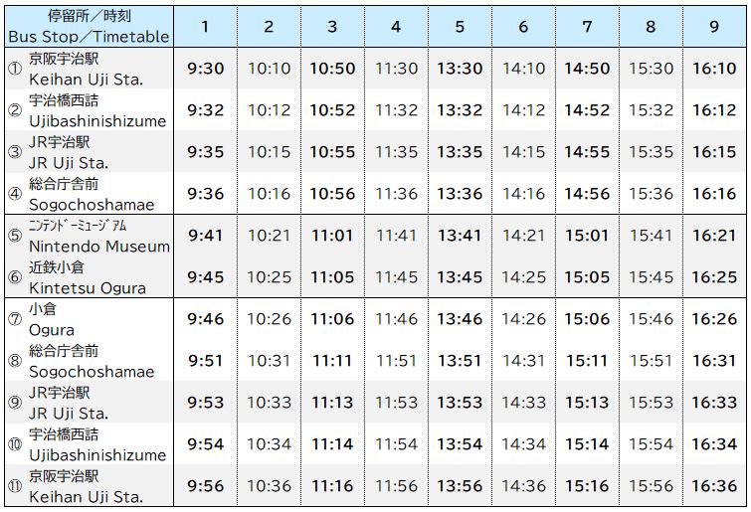Select the 14:10 Keihan Uji departure
Viewport: 751px width, 512px height.
[x=523, y=69]
